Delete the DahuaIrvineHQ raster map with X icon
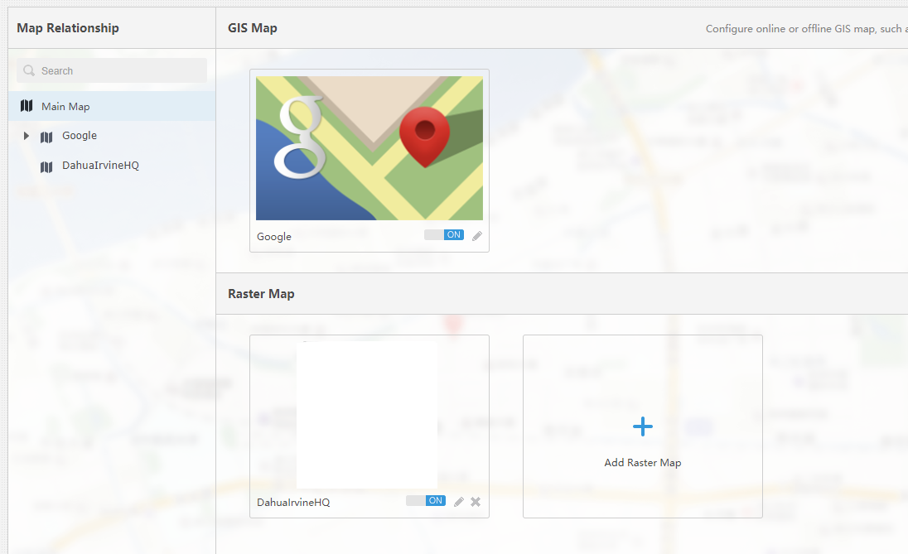Screen dimensions: 908x554 point(476,502)
